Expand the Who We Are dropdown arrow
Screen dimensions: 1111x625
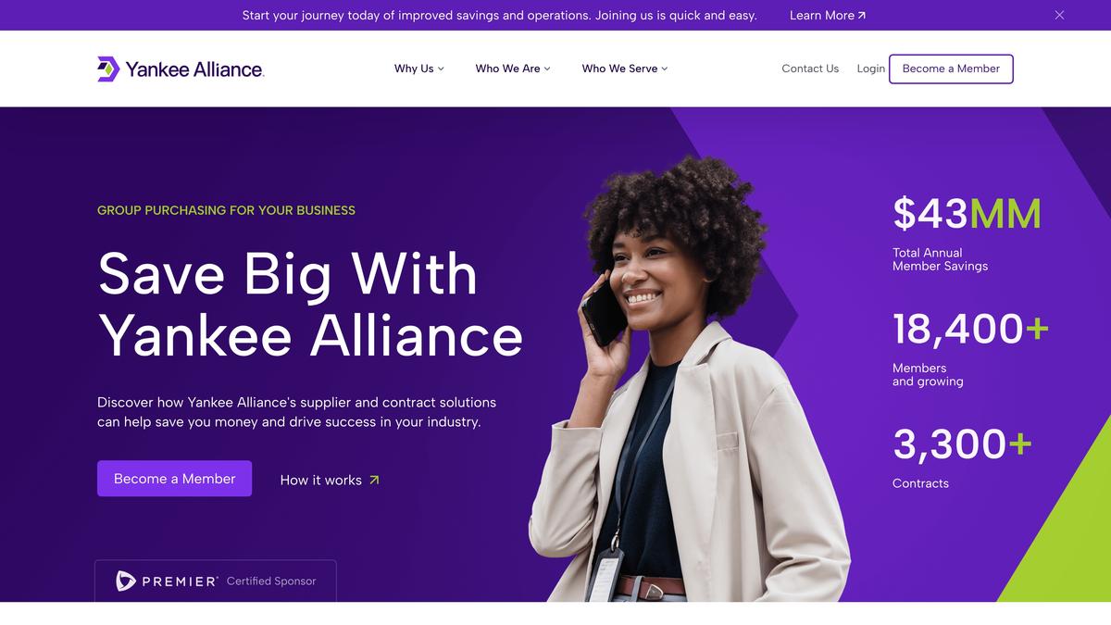tap(547, 69)
